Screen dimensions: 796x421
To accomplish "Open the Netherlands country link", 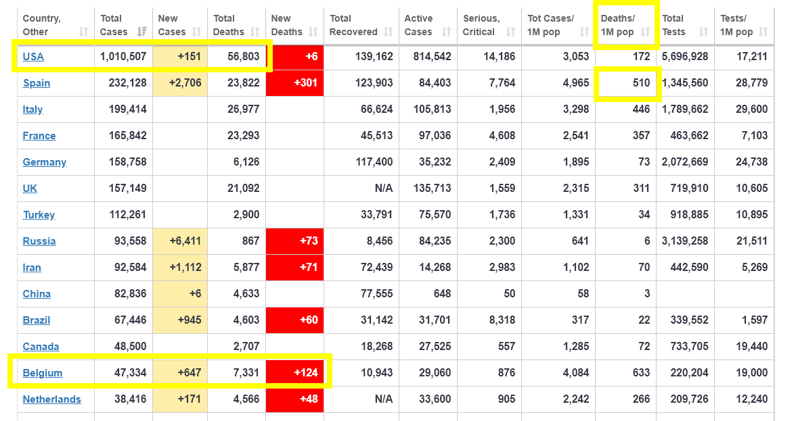I will [x=51, y=399].
